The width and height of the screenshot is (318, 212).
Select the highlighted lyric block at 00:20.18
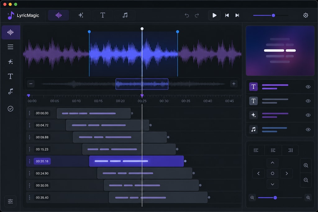point(136,161)
